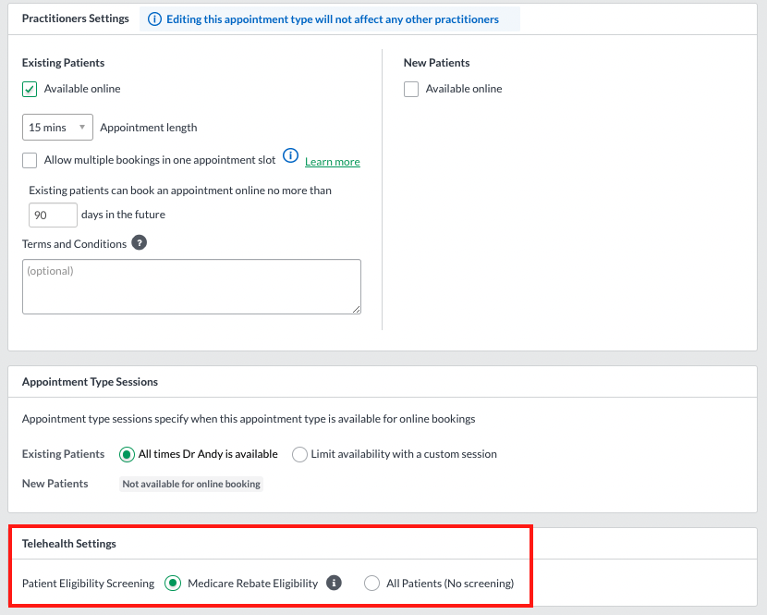Choose Limit availability with a custom session
Viewport: 767px width, 615px height.
coord(299,454)
